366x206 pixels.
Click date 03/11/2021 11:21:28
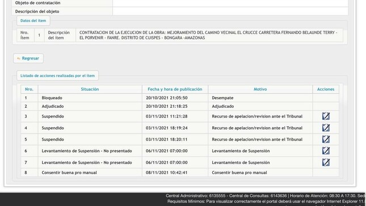(167, 116)
